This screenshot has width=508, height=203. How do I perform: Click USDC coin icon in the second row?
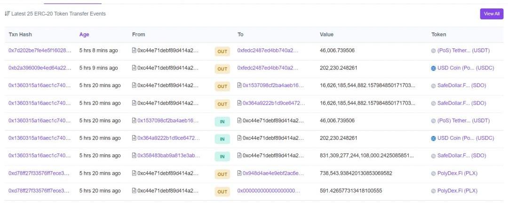433,68
